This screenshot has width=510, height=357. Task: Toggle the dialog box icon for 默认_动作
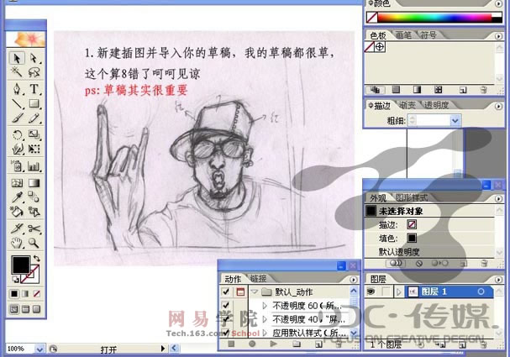[x=240, y=291]
